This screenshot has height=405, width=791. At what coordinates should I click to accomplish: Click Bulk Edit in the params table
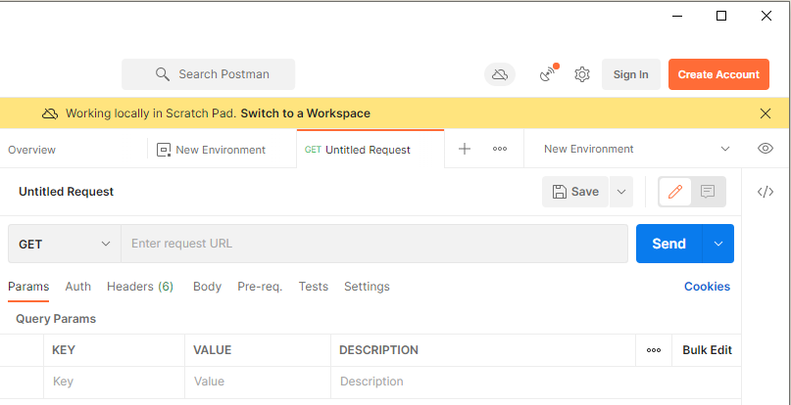(x=708, y=350)
